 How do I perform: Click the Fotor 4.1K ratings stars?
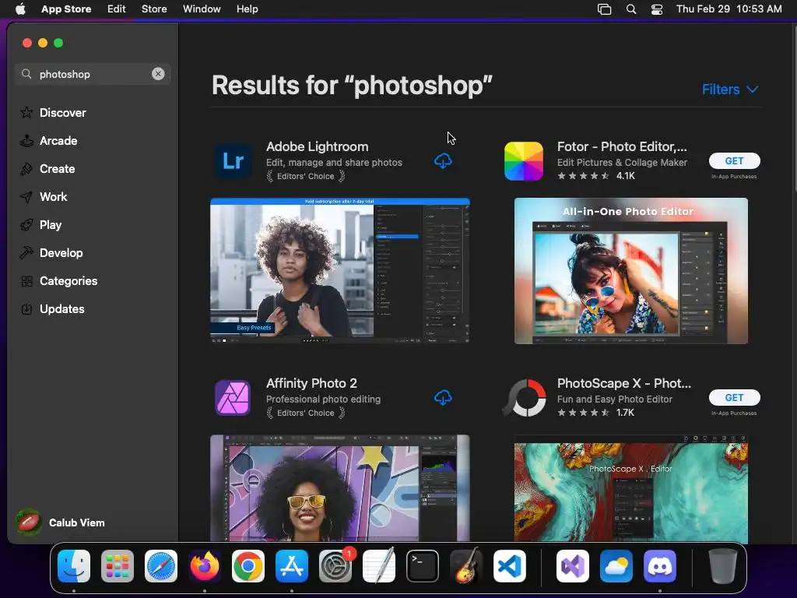tap(595, 176)
